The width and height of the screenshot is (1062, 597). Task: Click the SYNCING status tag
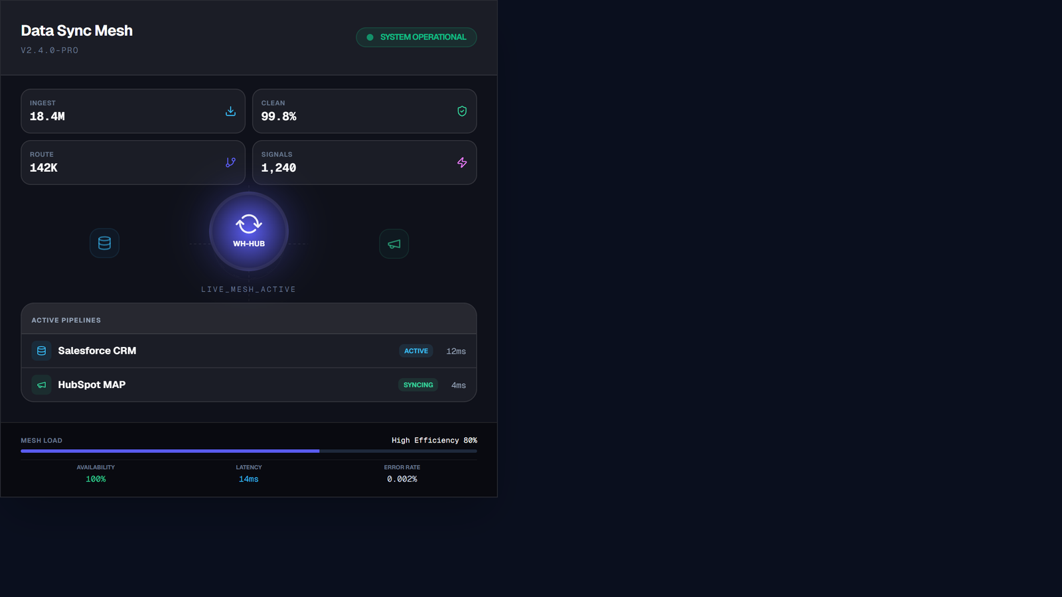[418, 385]
